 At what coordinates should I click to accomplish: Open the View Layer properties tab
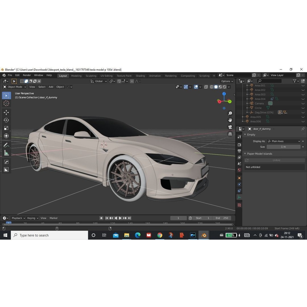[x=239, y=157]
